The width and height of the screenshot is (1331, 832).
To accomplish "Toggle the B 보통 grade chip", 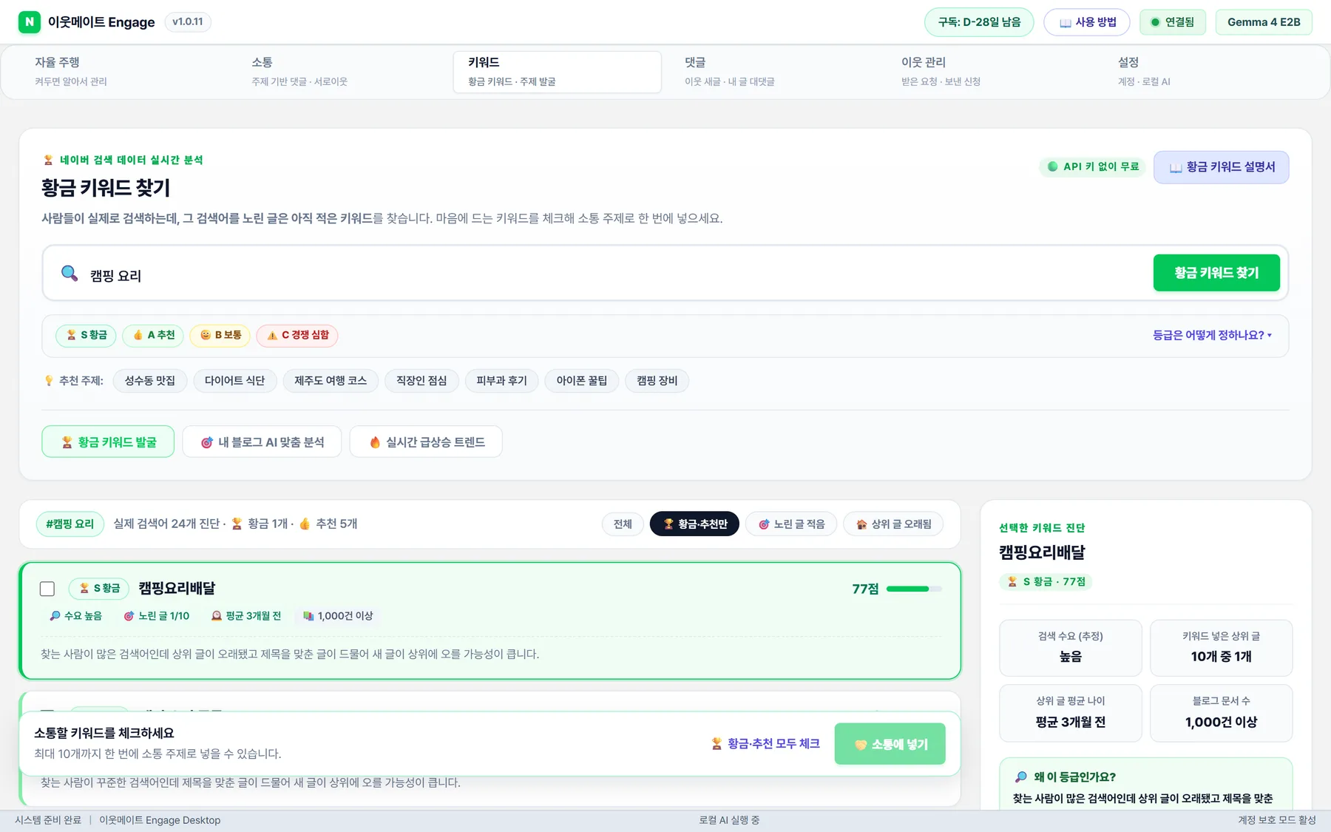I will [x=220, y=335].
